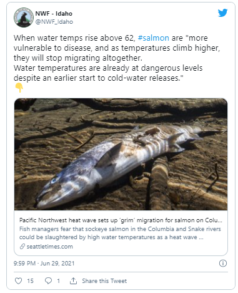
Task: Click the share upload arrow icon
Action: click(73, 280)
